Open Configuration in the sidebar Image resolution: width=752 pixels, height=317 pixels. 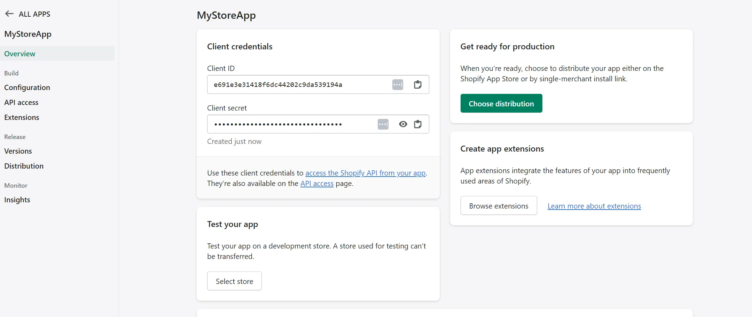pyautogui.click(x=27, y=88)
